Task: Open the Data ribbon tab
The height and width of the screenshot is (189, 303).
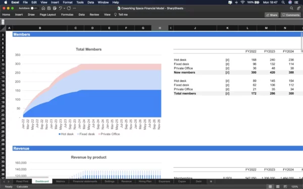Action: [x=81, y=15]
